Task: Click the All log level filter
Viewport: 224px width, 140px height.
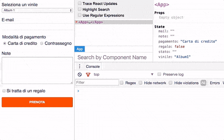Action: click(x=203, y=83)
